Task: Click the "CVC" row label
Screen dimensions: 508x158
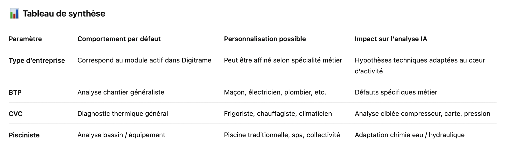Action: click(16, 114)
